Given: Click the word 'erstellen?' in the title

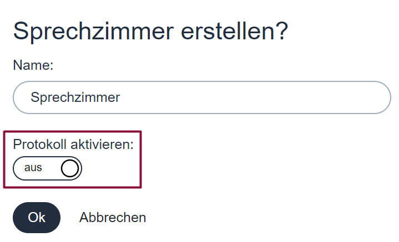Looking at the screenshot, I should (234, 32).
